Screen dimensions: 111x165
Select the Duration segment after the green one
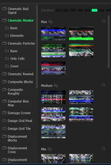[102, 10]
